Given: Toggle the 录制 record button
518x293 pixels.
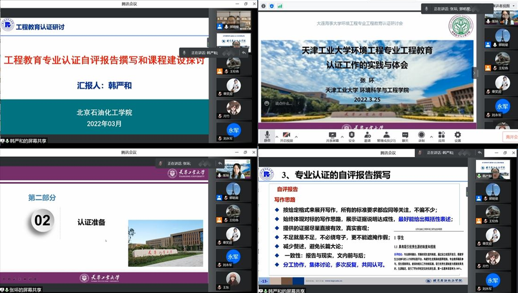Looking at the screenshot, I should click(x=421, y=135).
